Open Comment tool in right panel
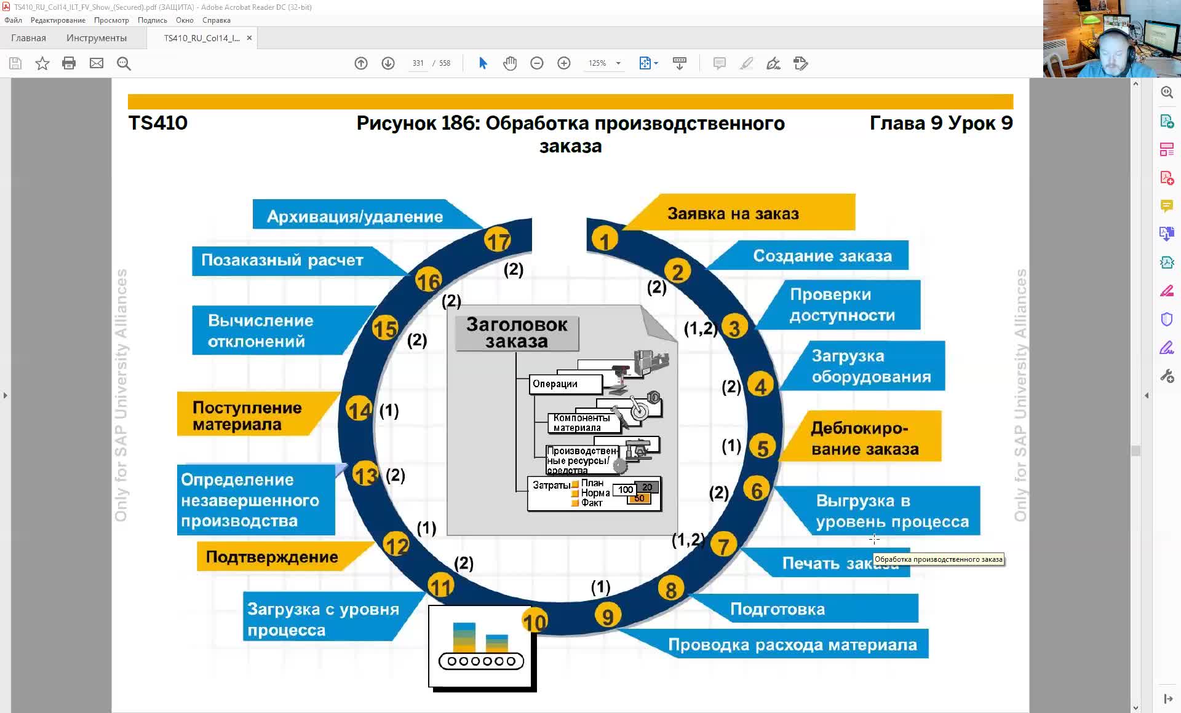This screenshot has height=713, width=1181. [x=1167, y=206]
